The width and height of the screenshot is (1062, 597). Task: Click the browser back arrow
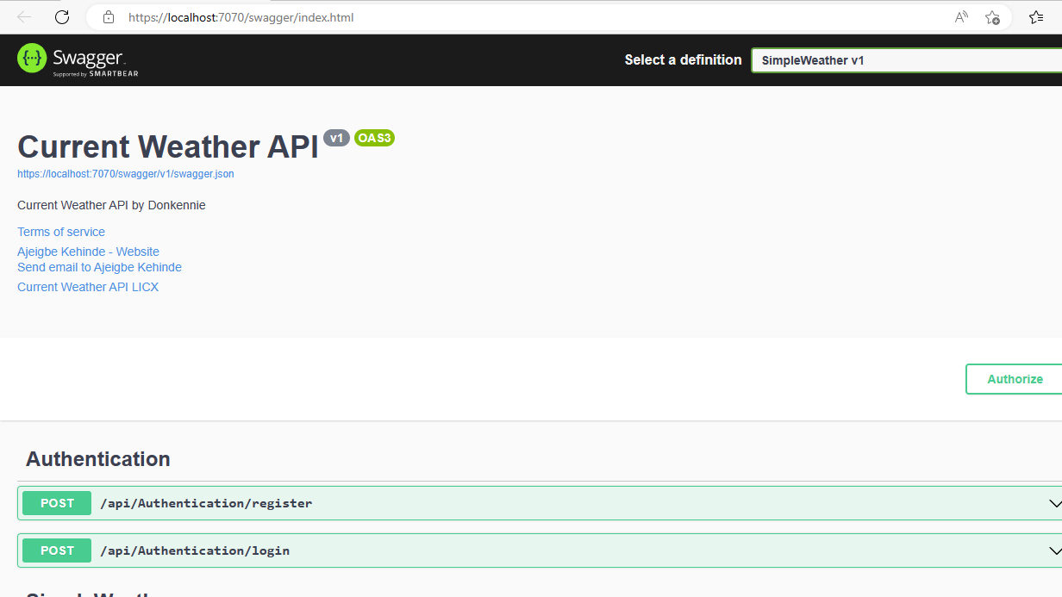[x=23, y=16]
